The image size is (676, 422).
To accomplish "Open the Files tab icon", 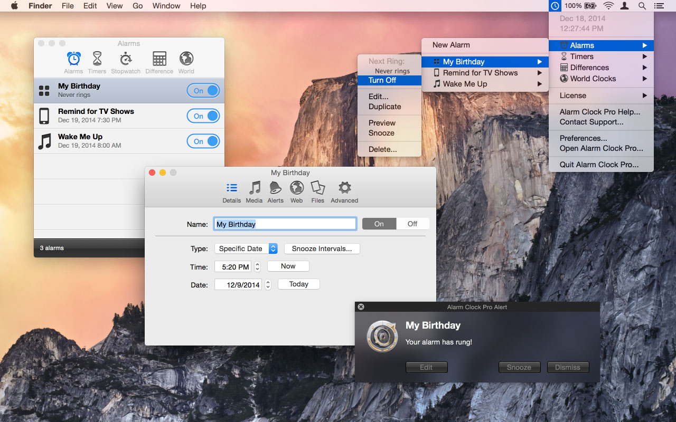I will pyautogui.click(x=317, y=188).
